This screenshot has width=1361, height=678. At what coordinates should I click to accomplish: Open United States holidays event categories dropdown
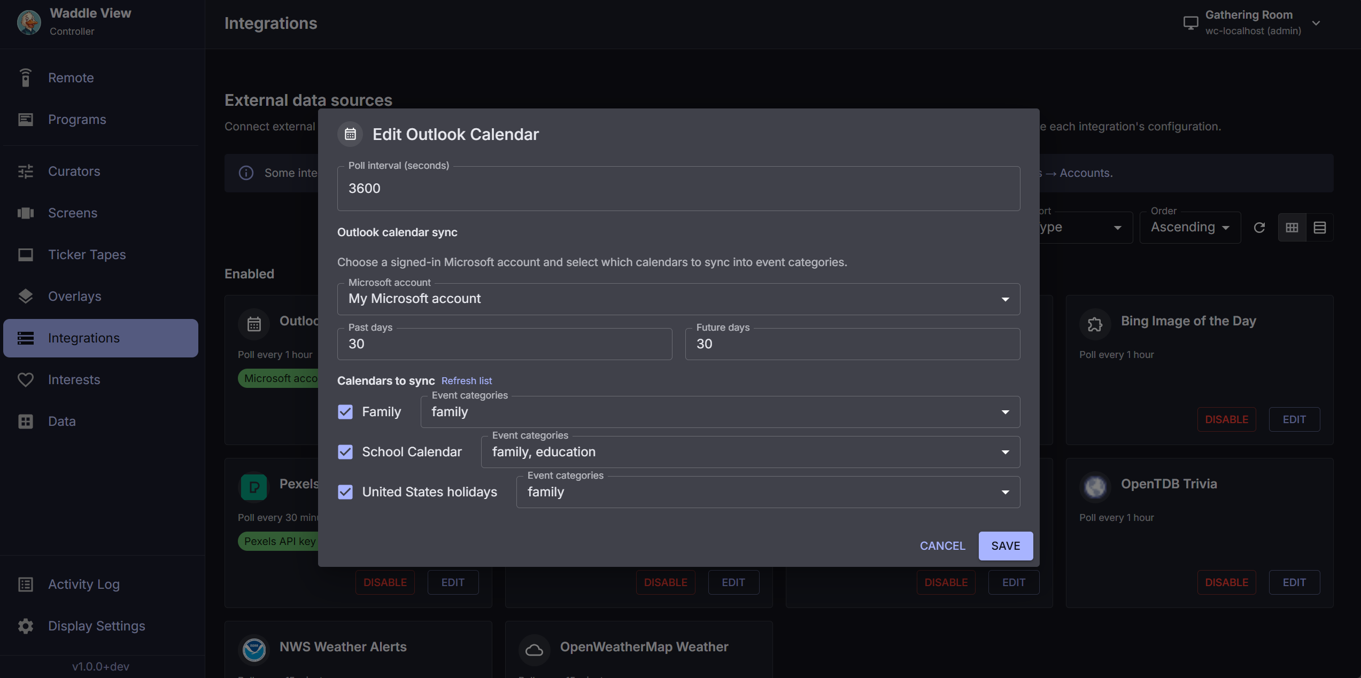pos(768,492)
